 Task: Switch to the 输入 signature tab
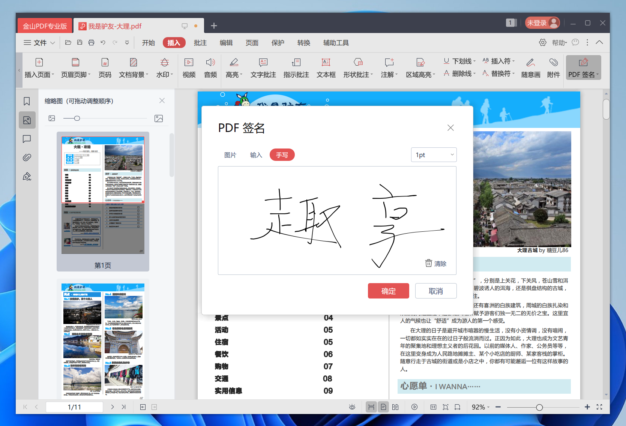(256, 155)
